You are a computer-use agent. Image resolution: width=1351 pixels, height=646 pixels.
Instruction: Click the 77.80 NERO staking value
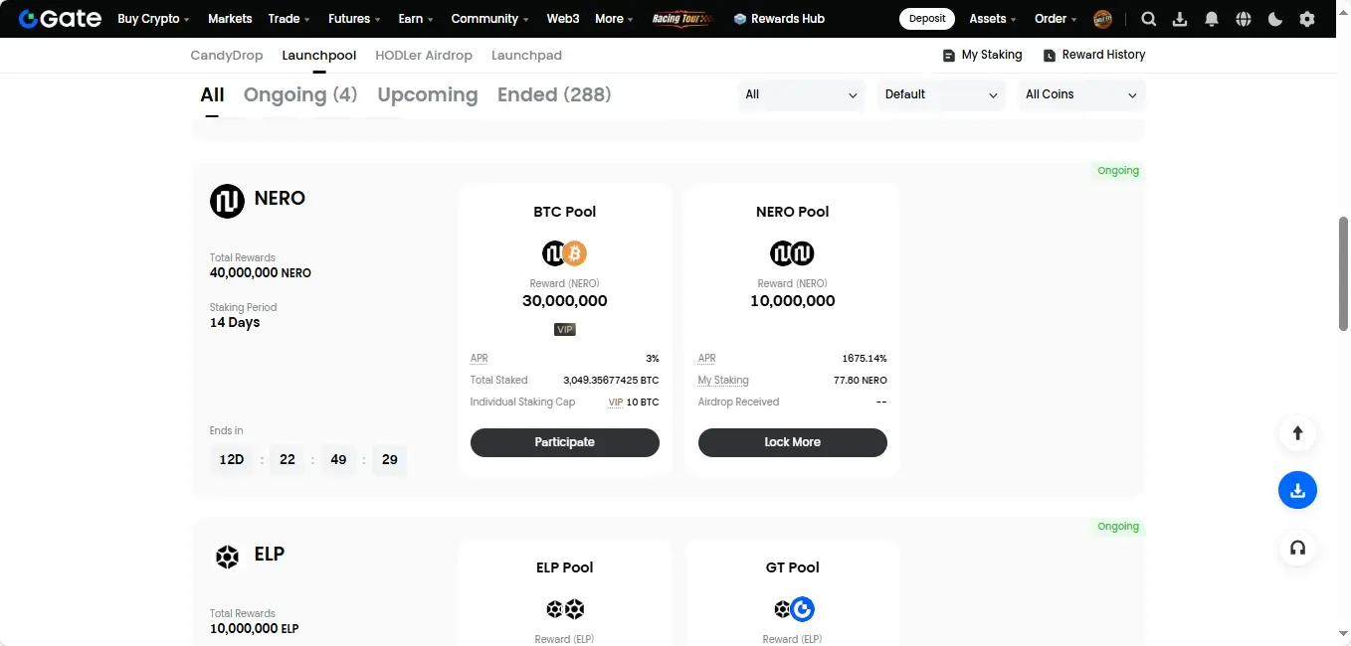point(861,381)
